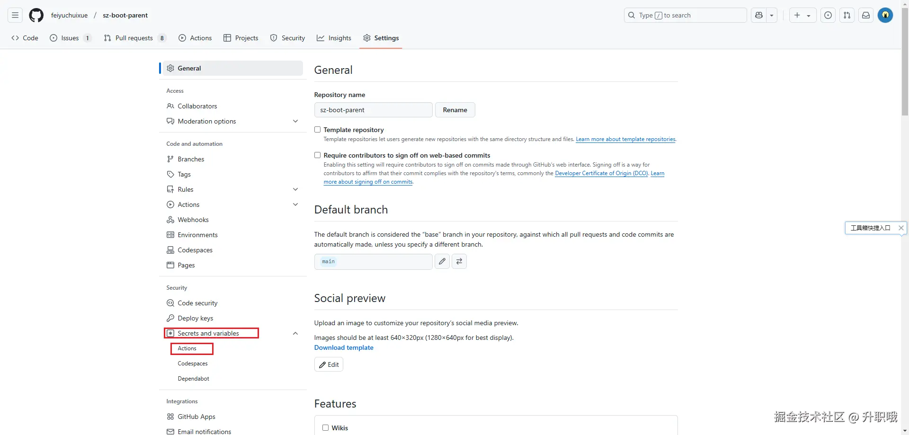
Task: Toggle the Wikis feature checkbox
Action: click(x=326, y=428)
